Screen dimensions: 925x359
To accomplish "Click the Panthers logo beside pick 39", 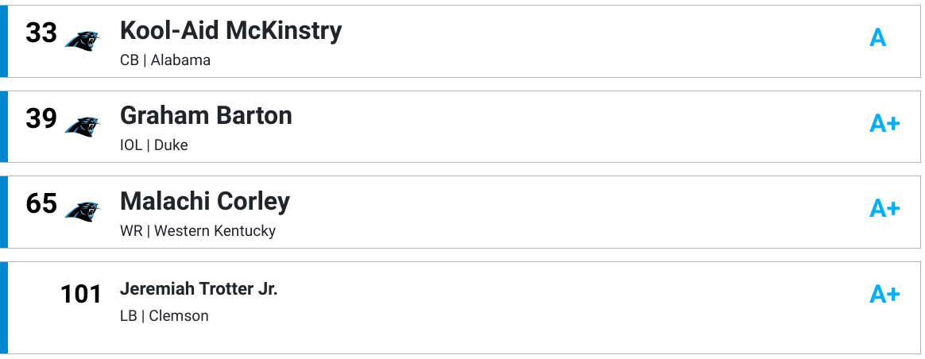I will tap(82, 126).
